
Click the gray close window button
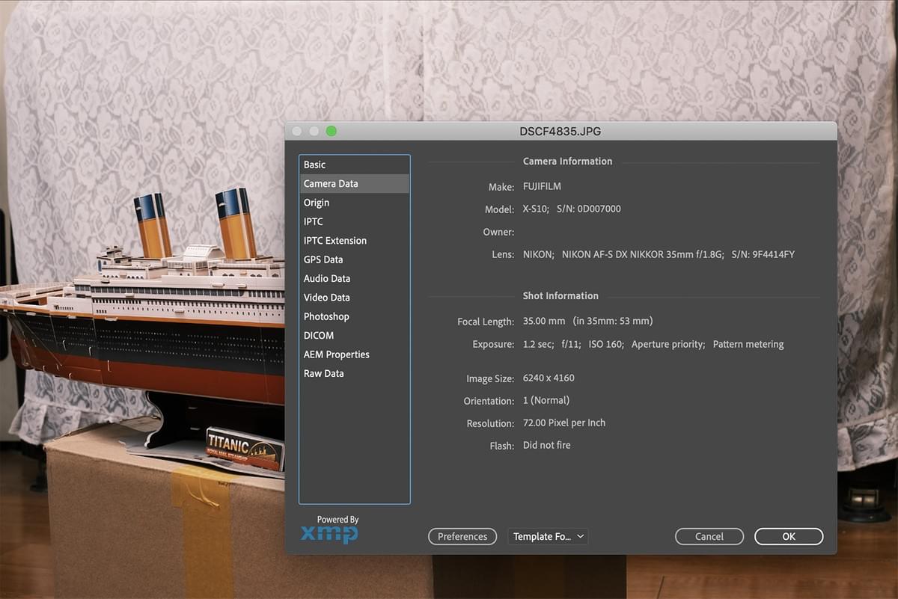click(x=298, y=131)
